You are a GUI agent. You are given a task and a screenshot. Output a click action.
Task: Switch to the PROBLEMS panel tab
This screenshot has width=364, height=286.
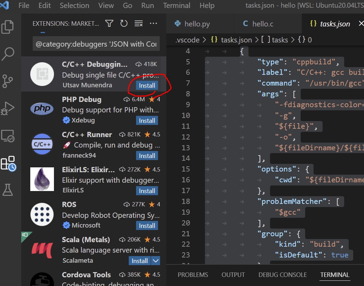click(x=193, y=275)
